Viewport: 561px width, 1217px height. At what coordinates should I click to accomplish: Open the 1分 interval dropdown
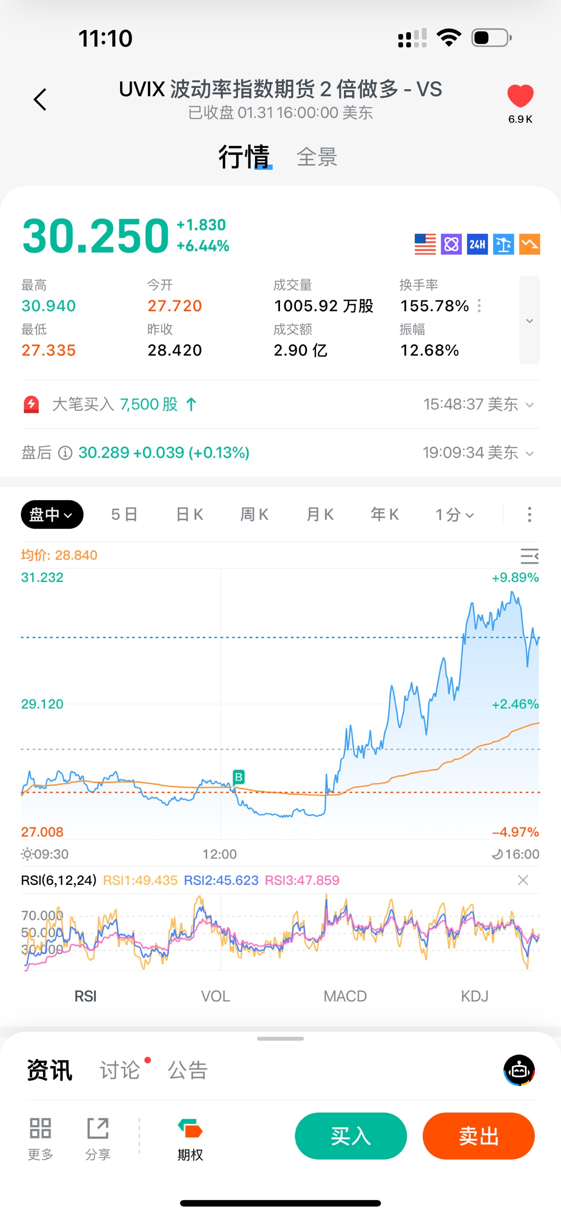[454, 515]
